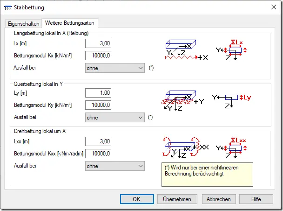This screenshot has height=211, width=283.
Task: Open help with the Hilfe button
Action: pyautogui.click(x=256, y=199)
